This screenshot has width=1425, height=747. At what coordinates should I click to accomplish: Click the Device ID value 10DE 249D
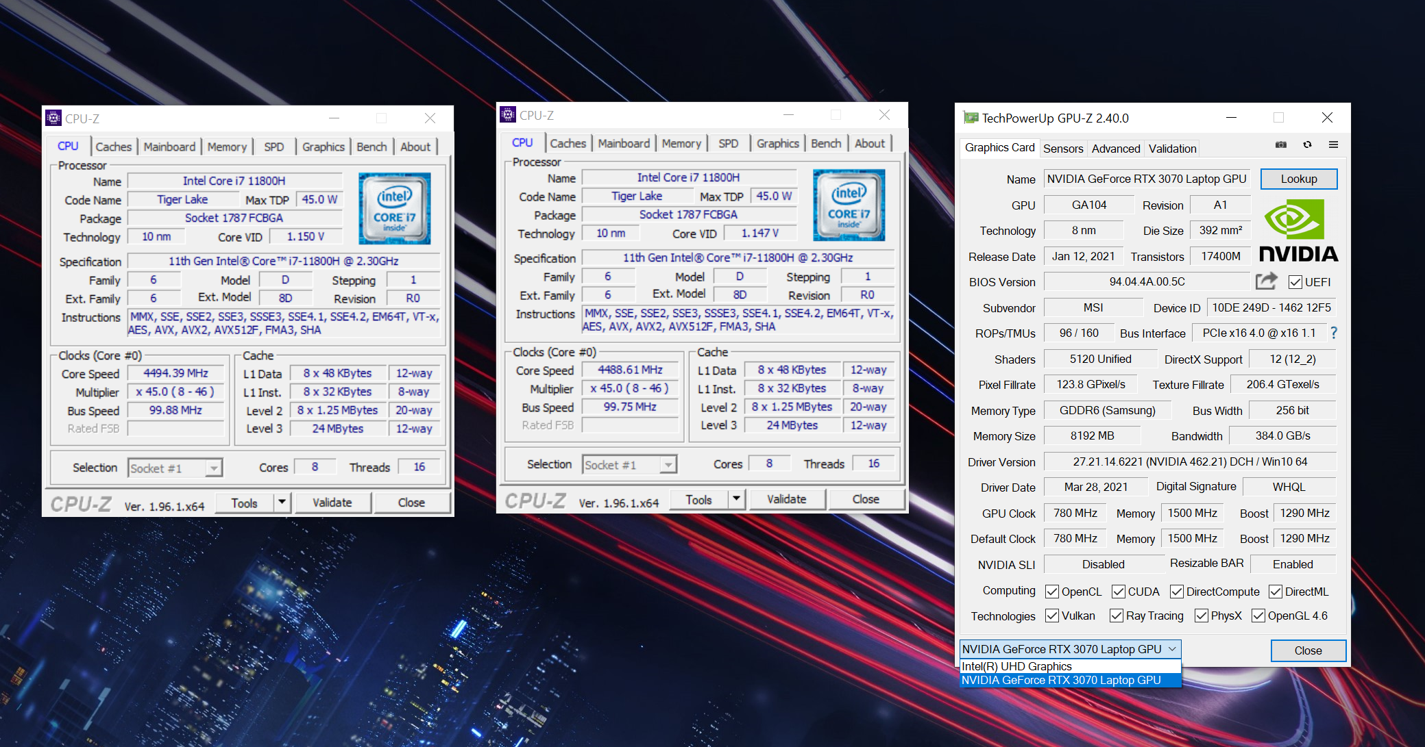click(1271, 307)
